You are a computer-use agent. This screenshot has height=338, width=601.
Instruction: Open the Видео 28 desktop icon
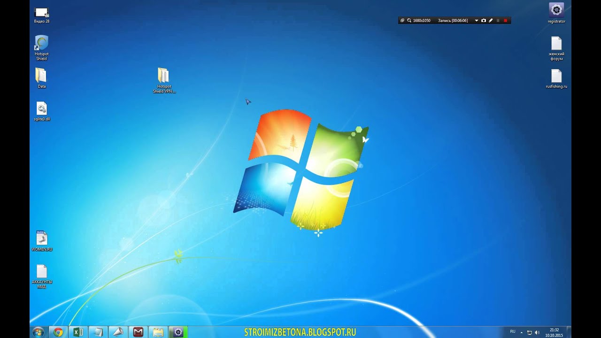pyautogui.click(x=41, y=15)
